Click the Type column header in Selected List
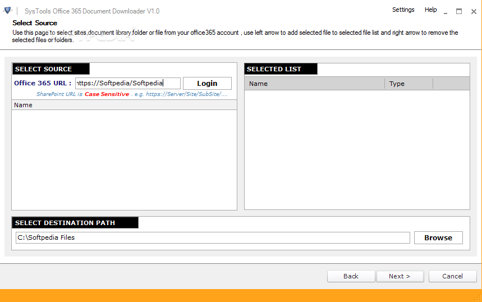The width and height of the screenshot is (482, 302). pos(409,84)
